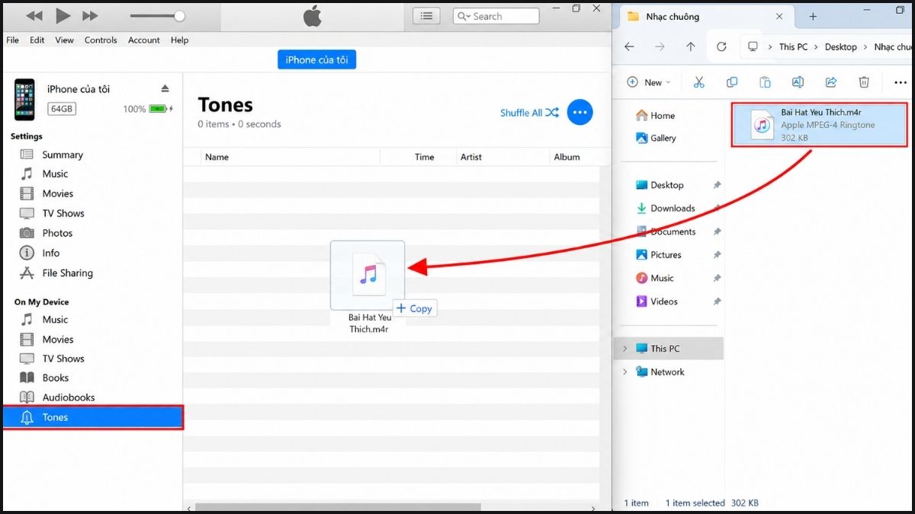Click the iPhone device thumbnail icon
This screenshot has width=915, height=514.
click(24, 99)
